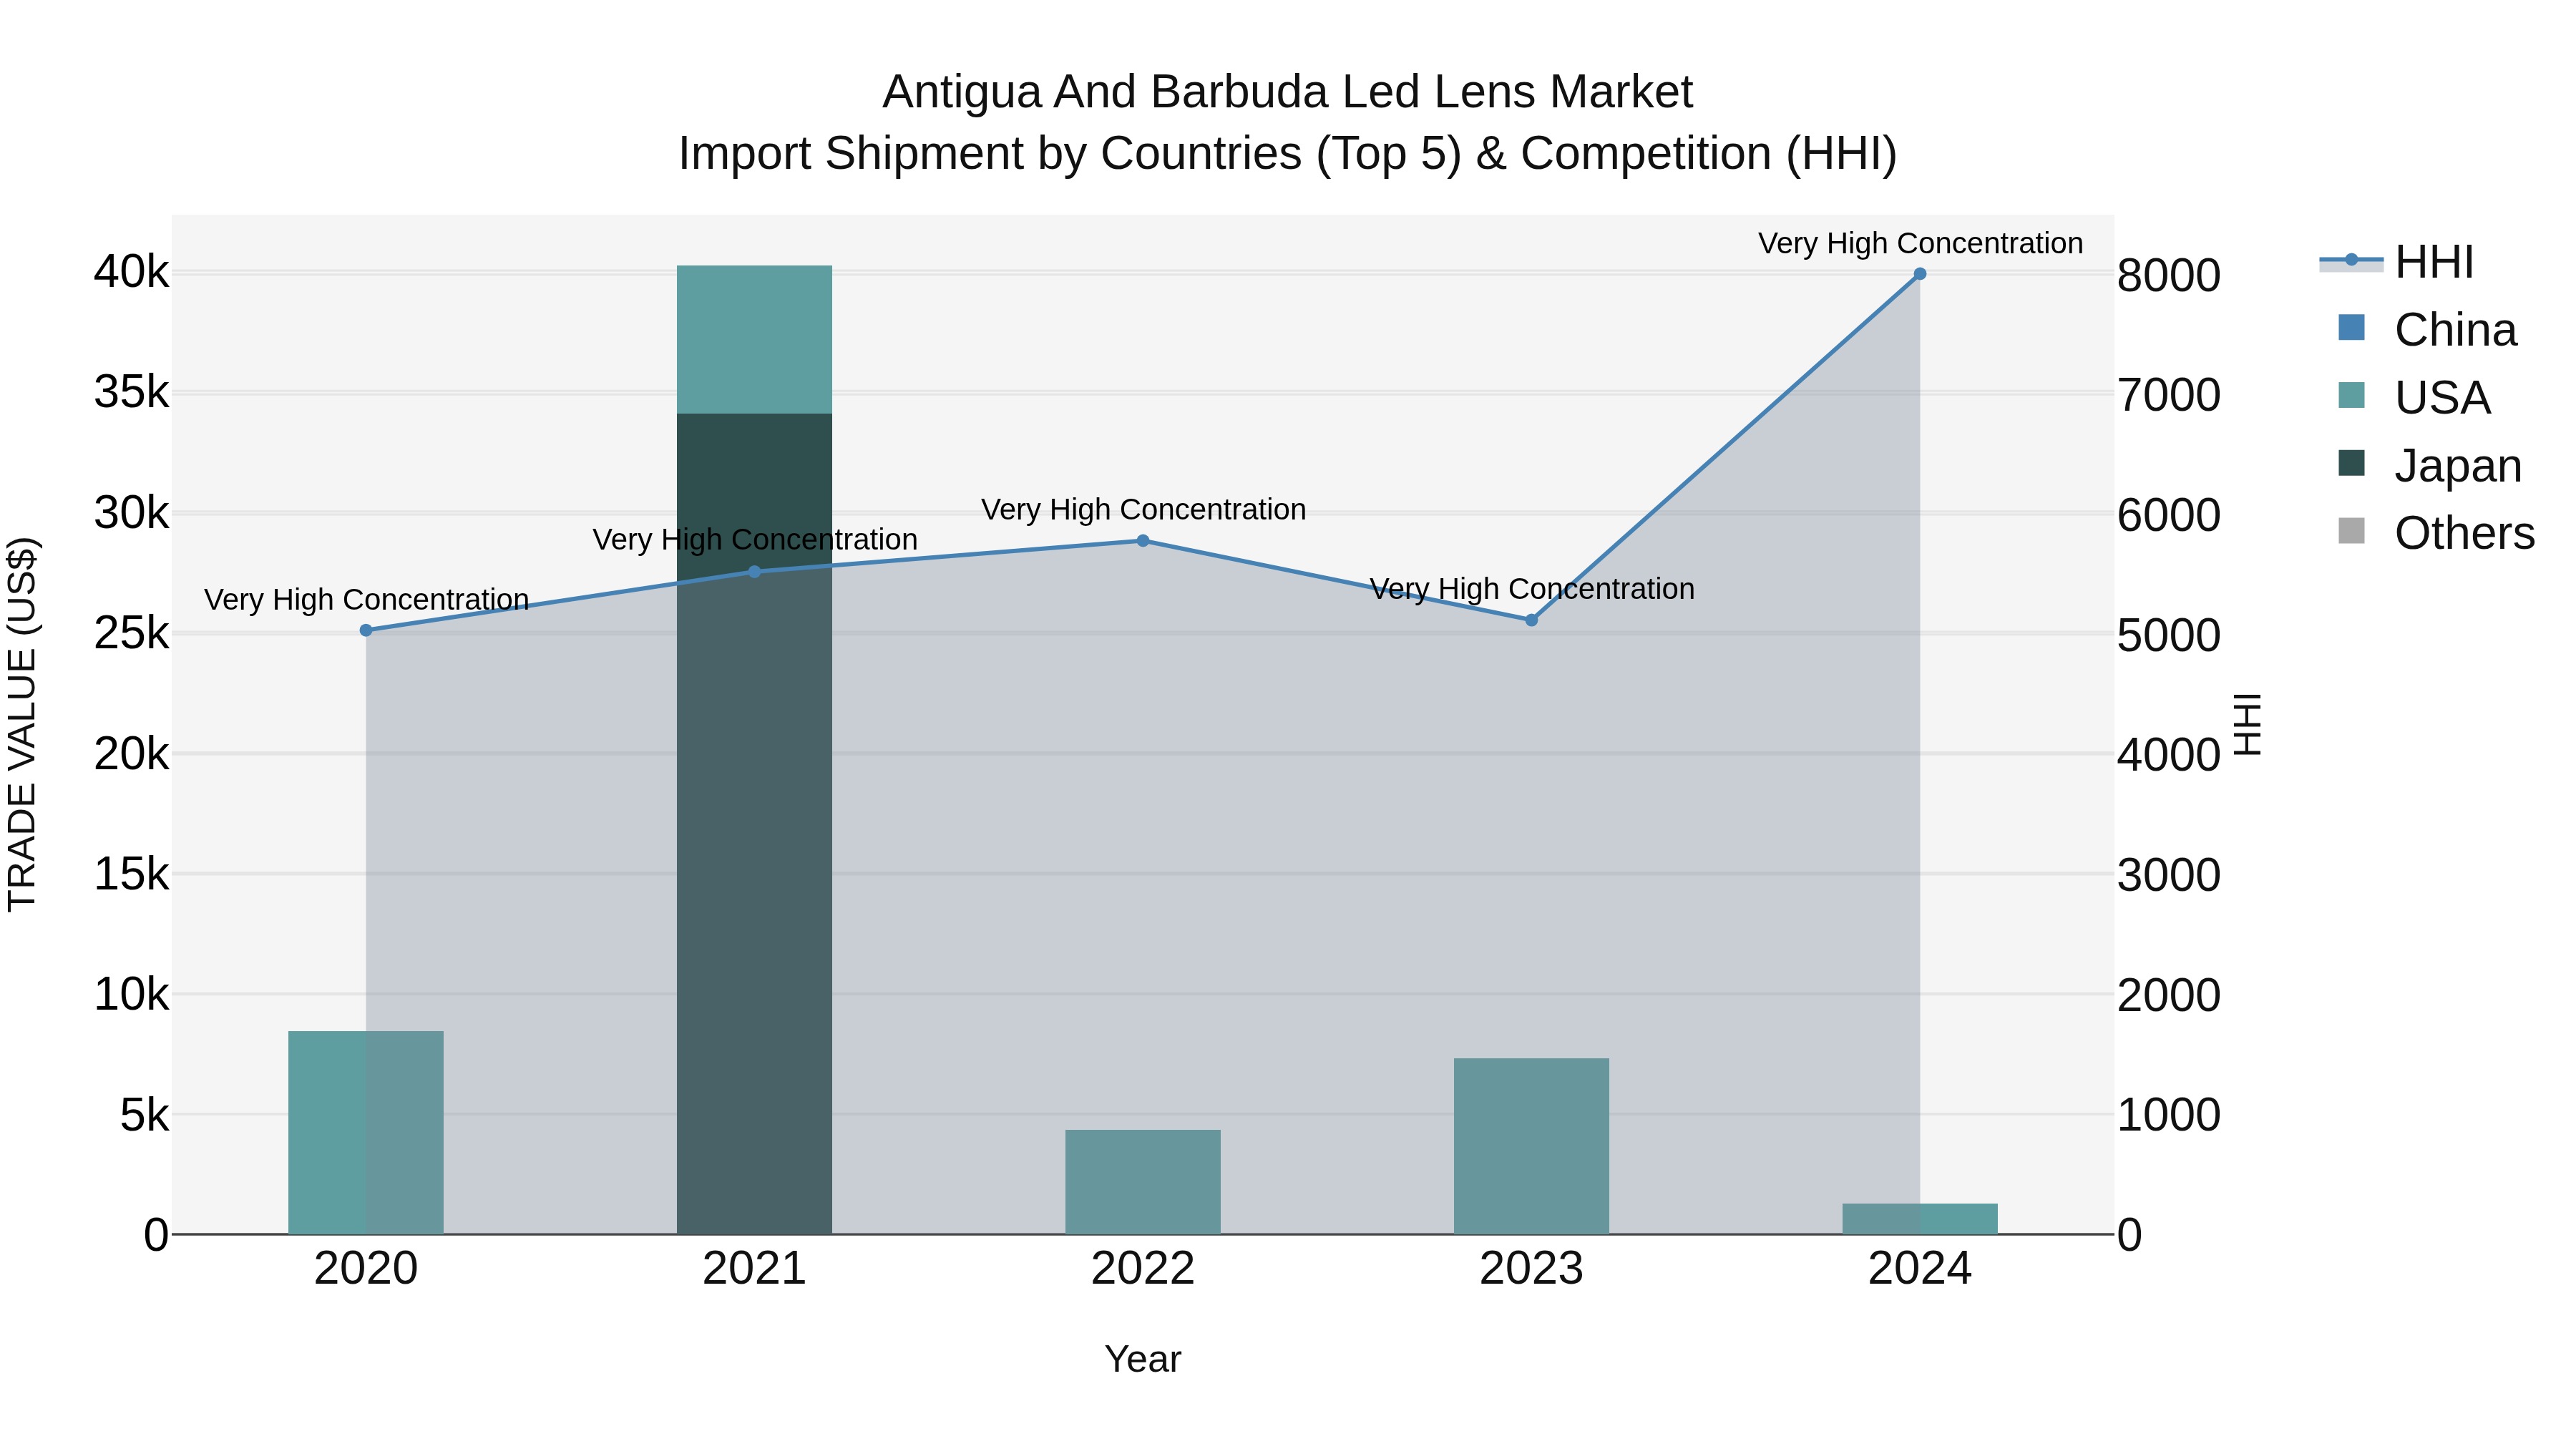This screenshot has width=2576, height=1449.
Task: Click the 2000 right axis tick
Action: 2169,995
